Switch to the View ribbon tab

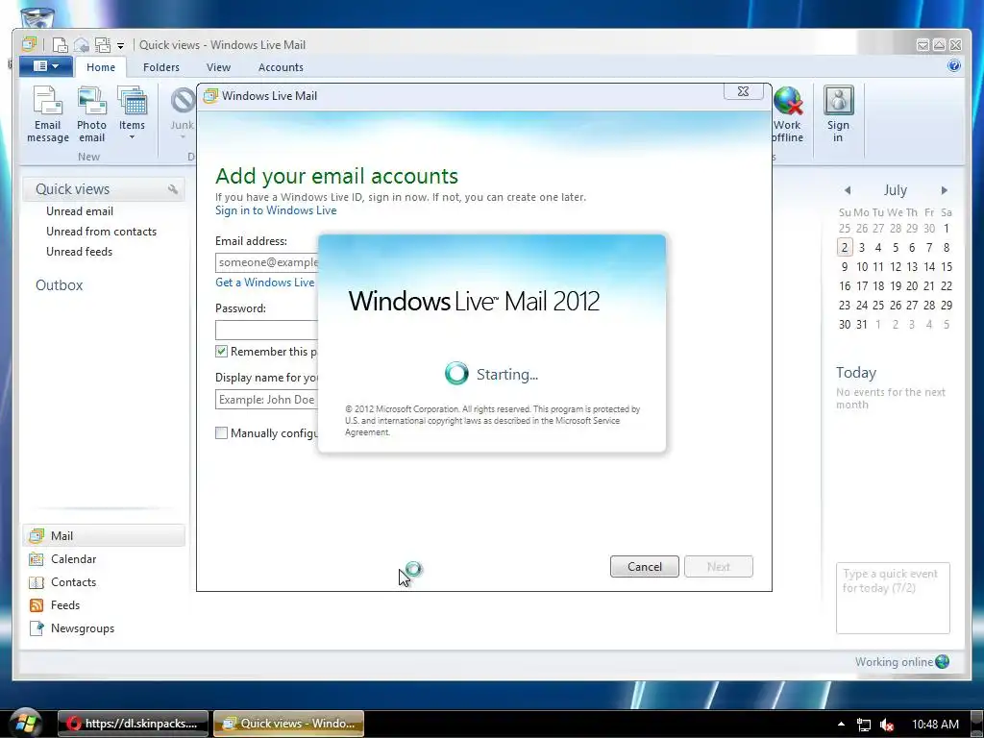(x=218, y=67)
